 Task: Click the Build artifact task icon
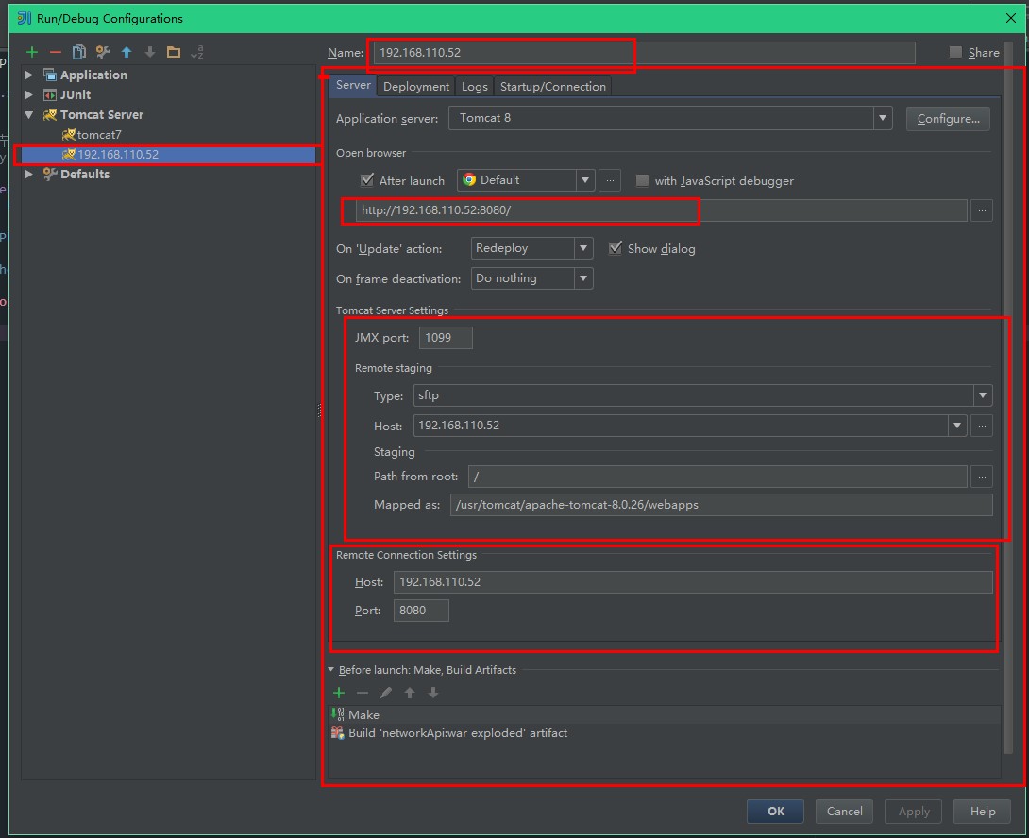[x=337, y=733]
